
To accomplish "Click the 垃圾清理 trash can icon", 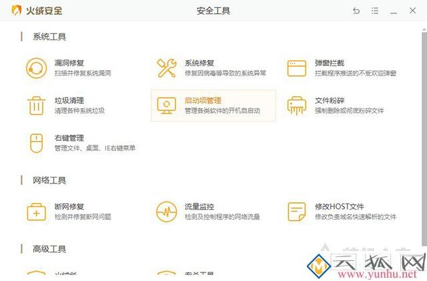I will click(x=36, y=105).
